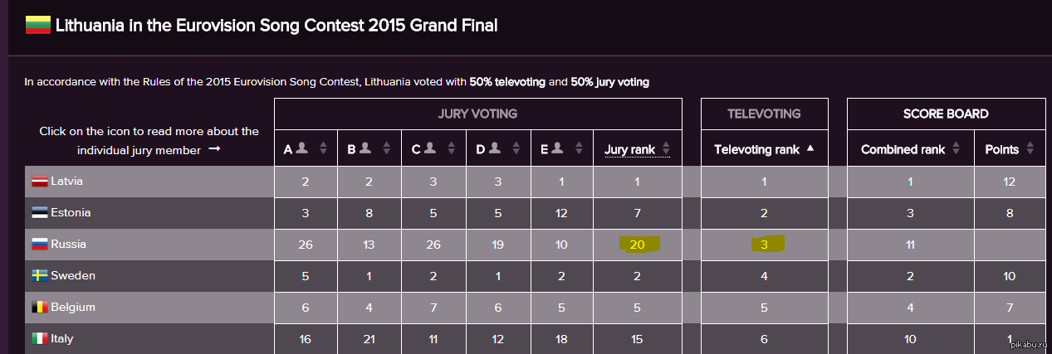Screen dimensions: 1052x354
Task: Click the Belgium country name
Action: pyautogui.click(x=72, y=308)
